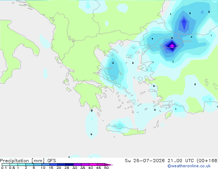Select the legend swatch between 0.1 and 0.5
This screenshot has height=169, width=218.
pos(6,165)
